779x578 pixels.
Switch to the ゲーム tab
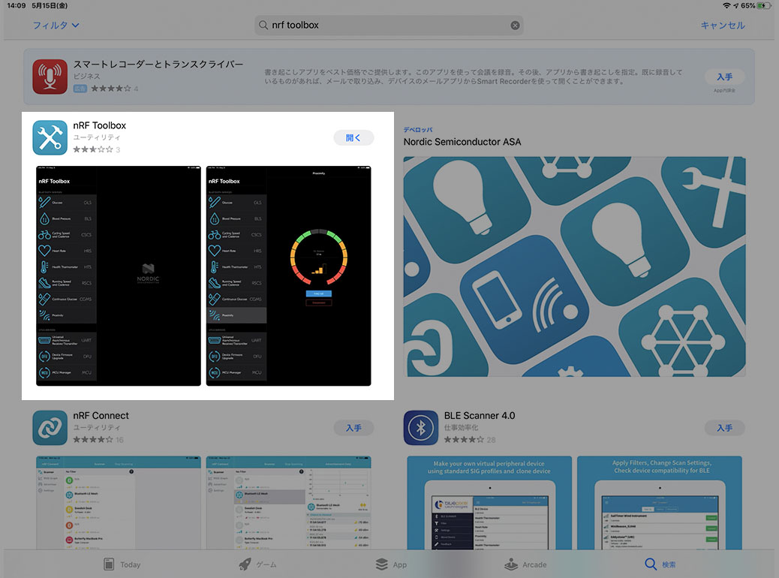point(258,564)
